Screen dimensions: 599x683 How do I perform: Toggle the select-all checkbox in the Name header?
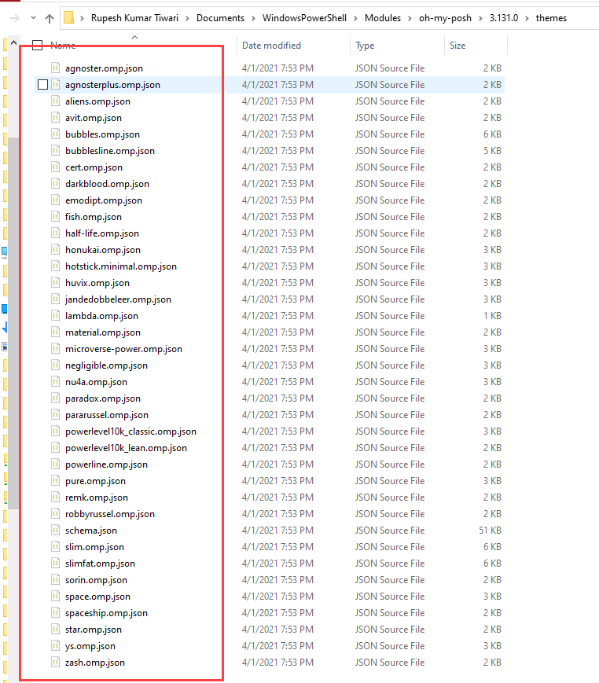click(38, 46)
